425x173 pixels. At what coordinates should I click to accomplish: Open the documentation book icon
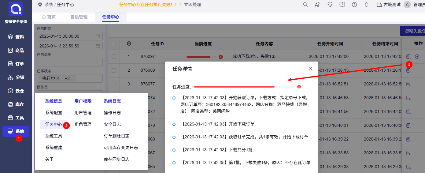[342, 5]
